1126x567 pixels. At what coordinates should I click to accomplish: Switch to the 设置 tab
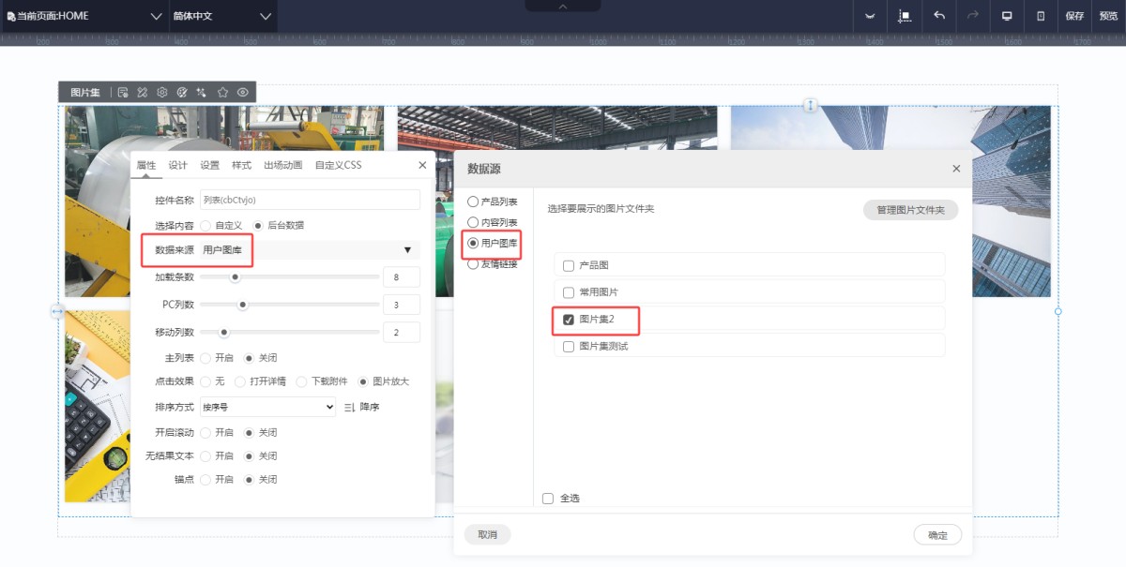[210, 165]
